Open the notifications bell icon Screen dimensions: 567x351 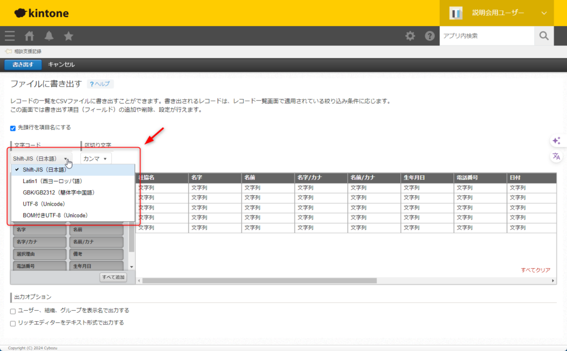49,36
